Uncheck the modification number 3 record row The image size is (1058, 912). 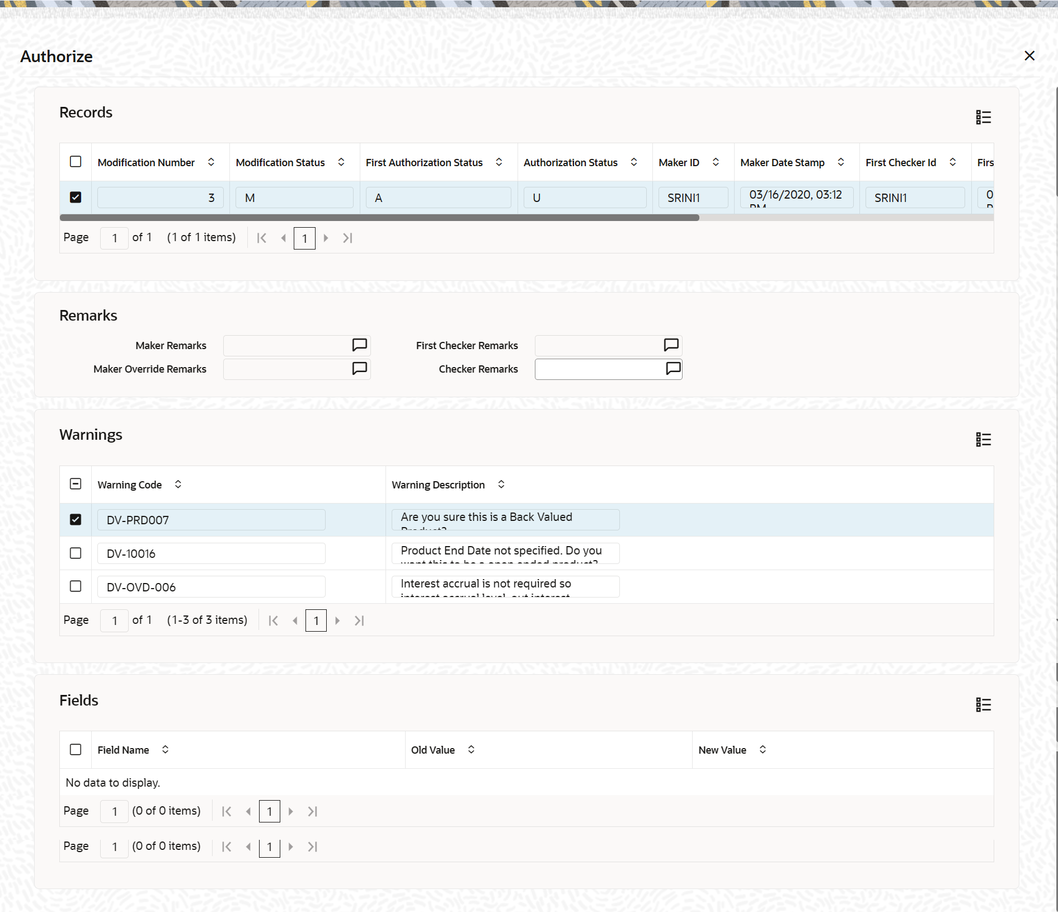(x=76, y=197)
